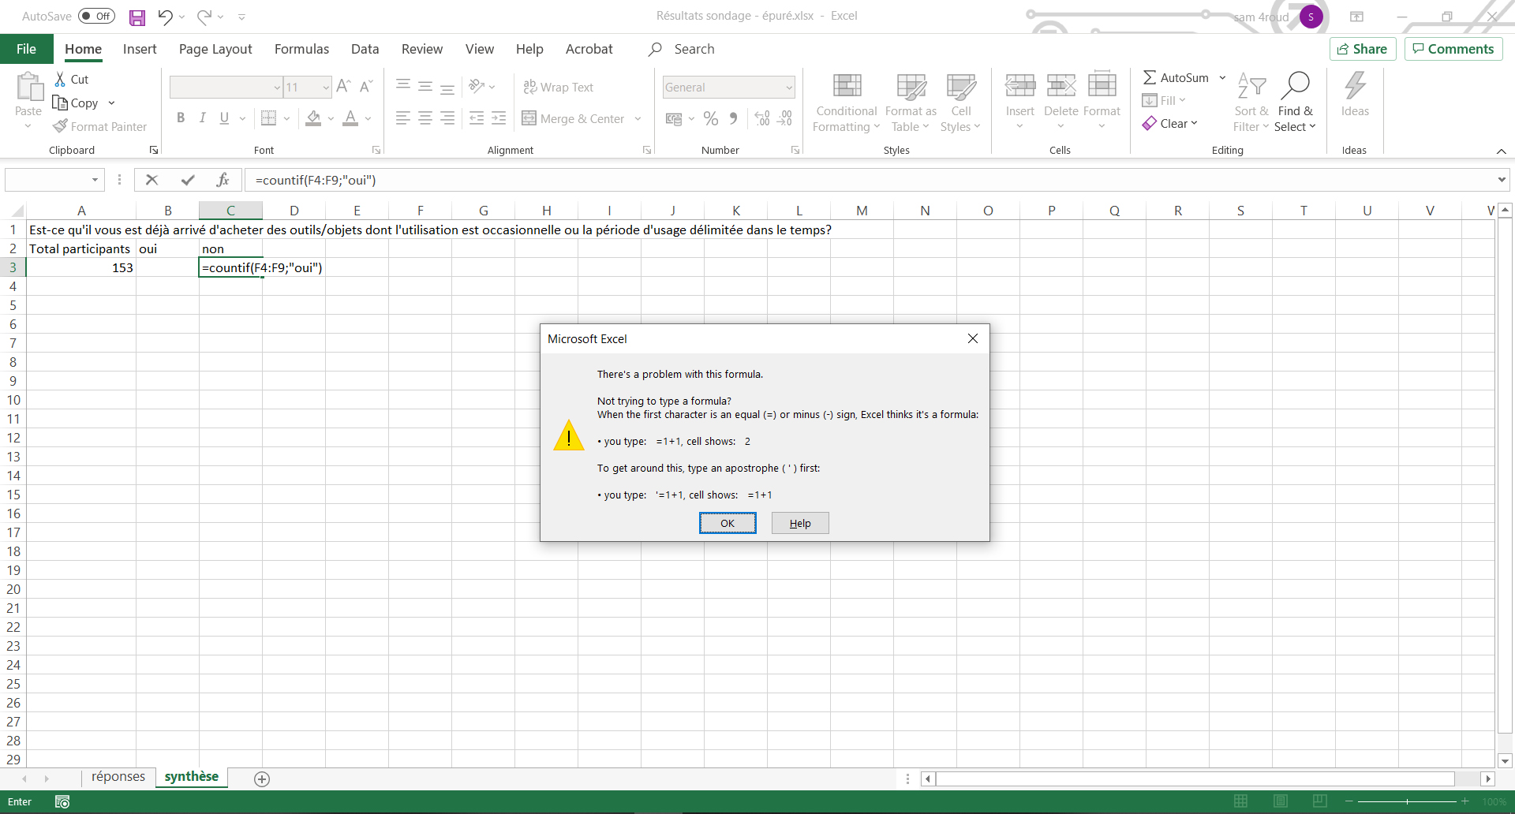Click the Ideas lightning icon
This screenshot has width=1515, height=814.
1356,85
